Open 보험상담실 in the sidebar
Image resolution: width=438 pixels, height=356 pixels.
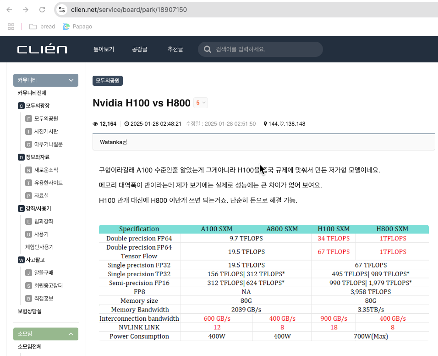(30, 312)
